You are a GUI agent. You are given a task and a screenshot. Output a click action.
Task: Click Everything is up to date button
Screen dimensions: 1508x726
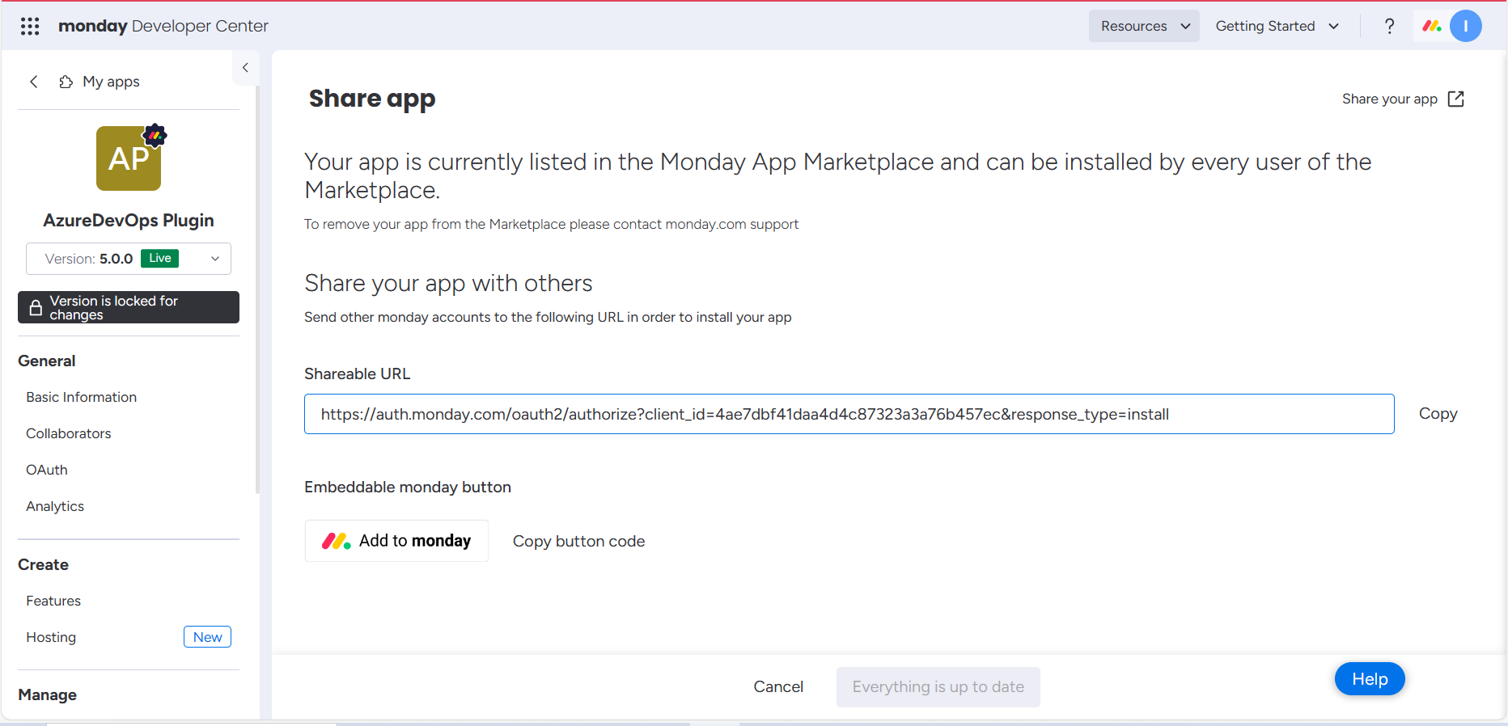point(938,686)
